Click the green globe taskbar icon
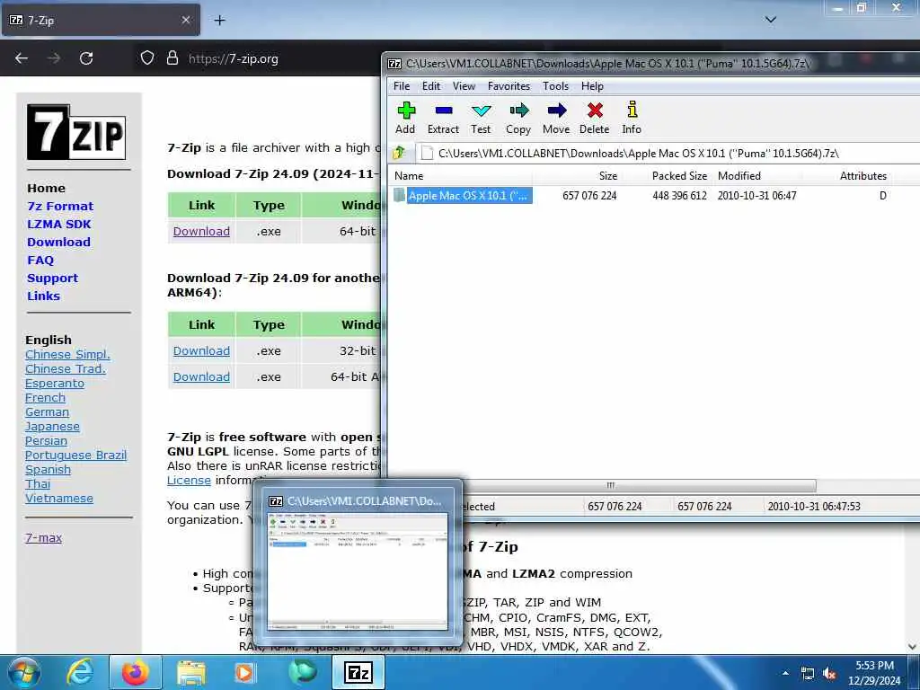 point(303,672)
